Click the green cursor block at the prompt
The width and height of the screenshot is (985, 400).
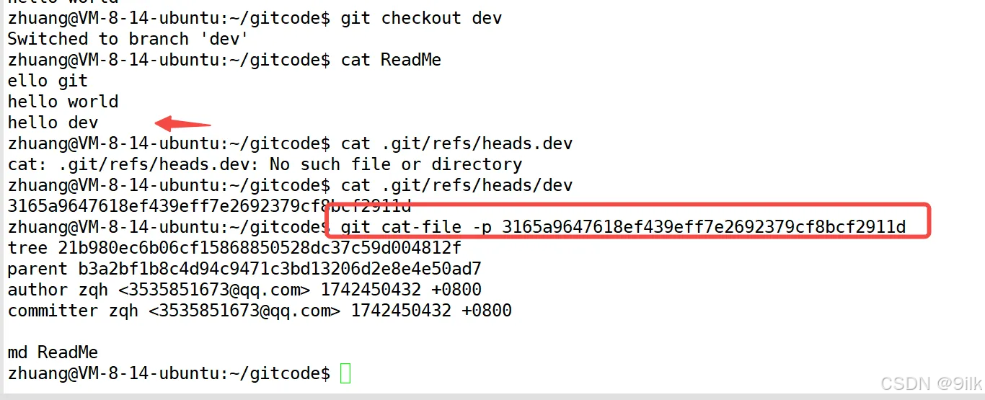345,373
